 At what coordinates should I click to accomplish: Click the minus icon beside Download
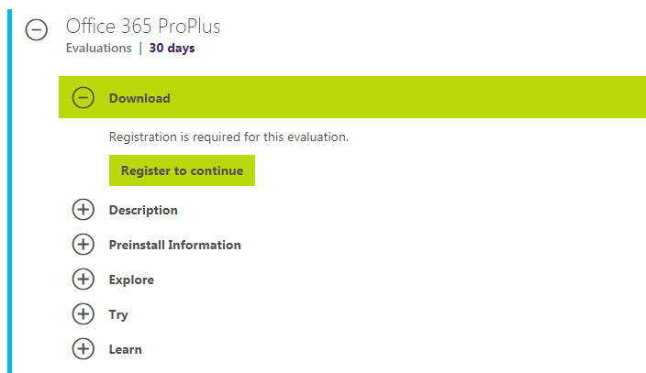coord(84,98)
